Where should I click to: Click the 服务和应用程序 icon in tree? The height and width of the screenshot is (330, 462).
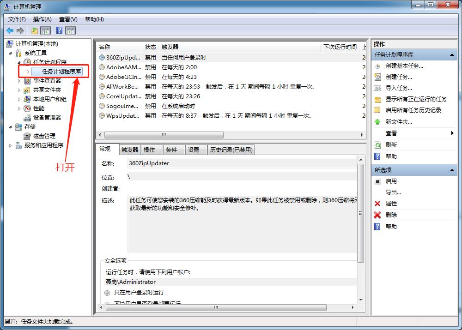click(18, 145)
